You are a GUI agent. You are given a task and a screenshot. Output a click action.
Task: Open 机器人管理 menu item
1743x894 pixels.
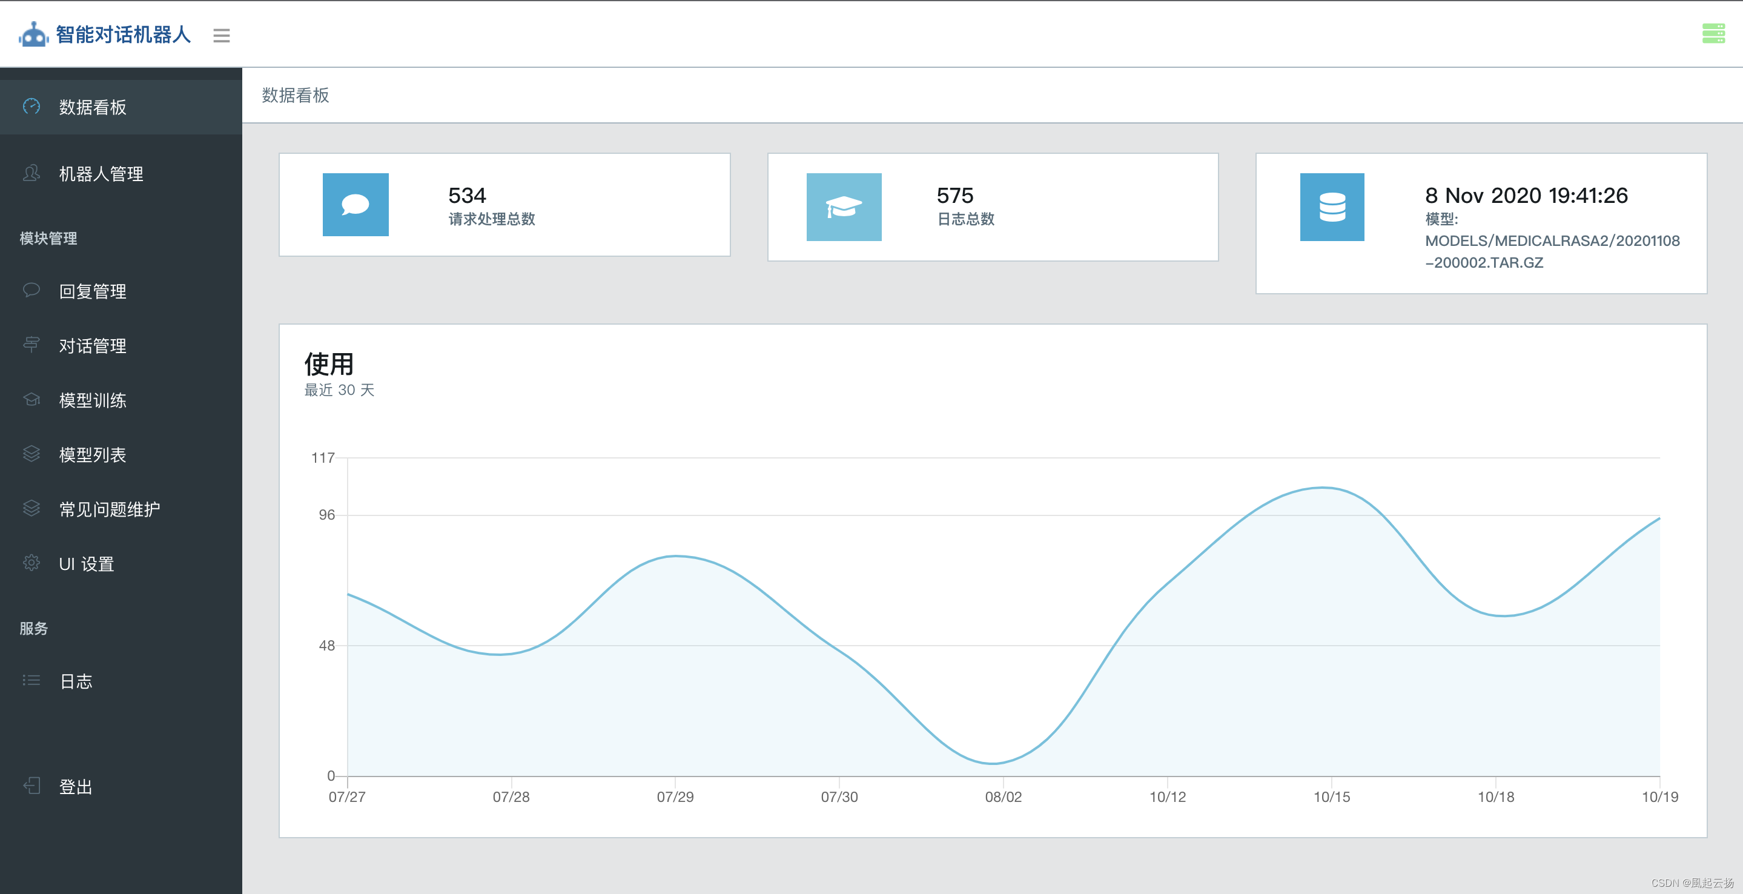[101, 174]
